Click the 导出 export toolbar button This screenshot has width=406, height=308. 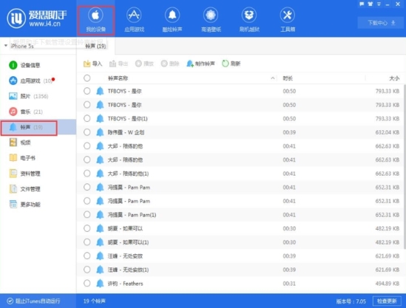click(118, 64)
